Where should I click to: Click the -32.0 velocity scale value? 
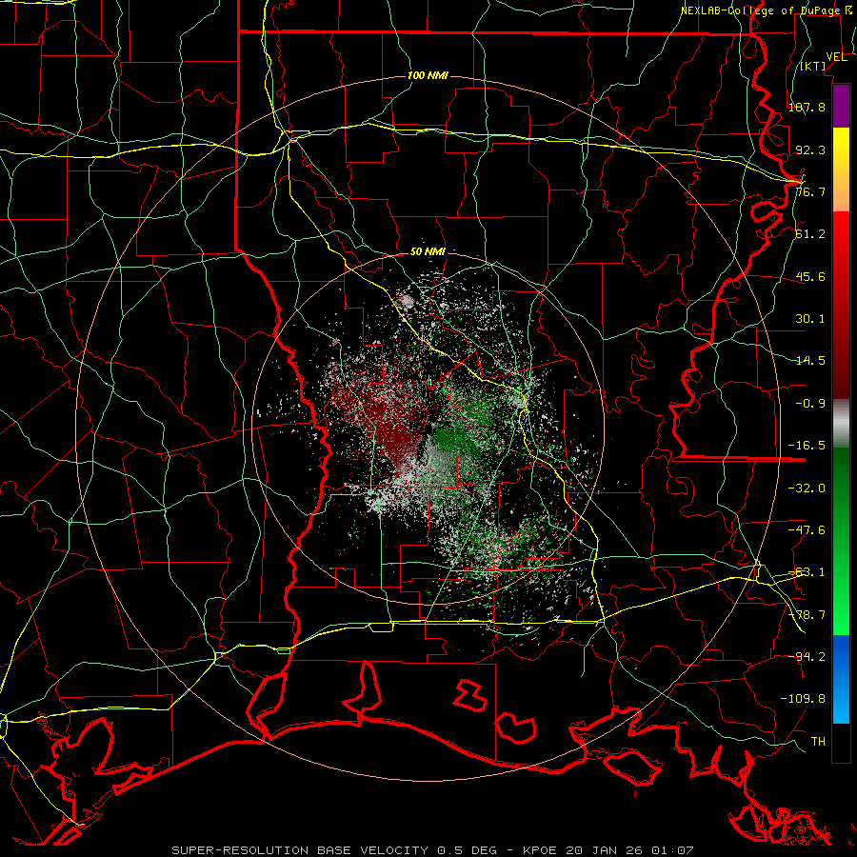coord(807,488)
